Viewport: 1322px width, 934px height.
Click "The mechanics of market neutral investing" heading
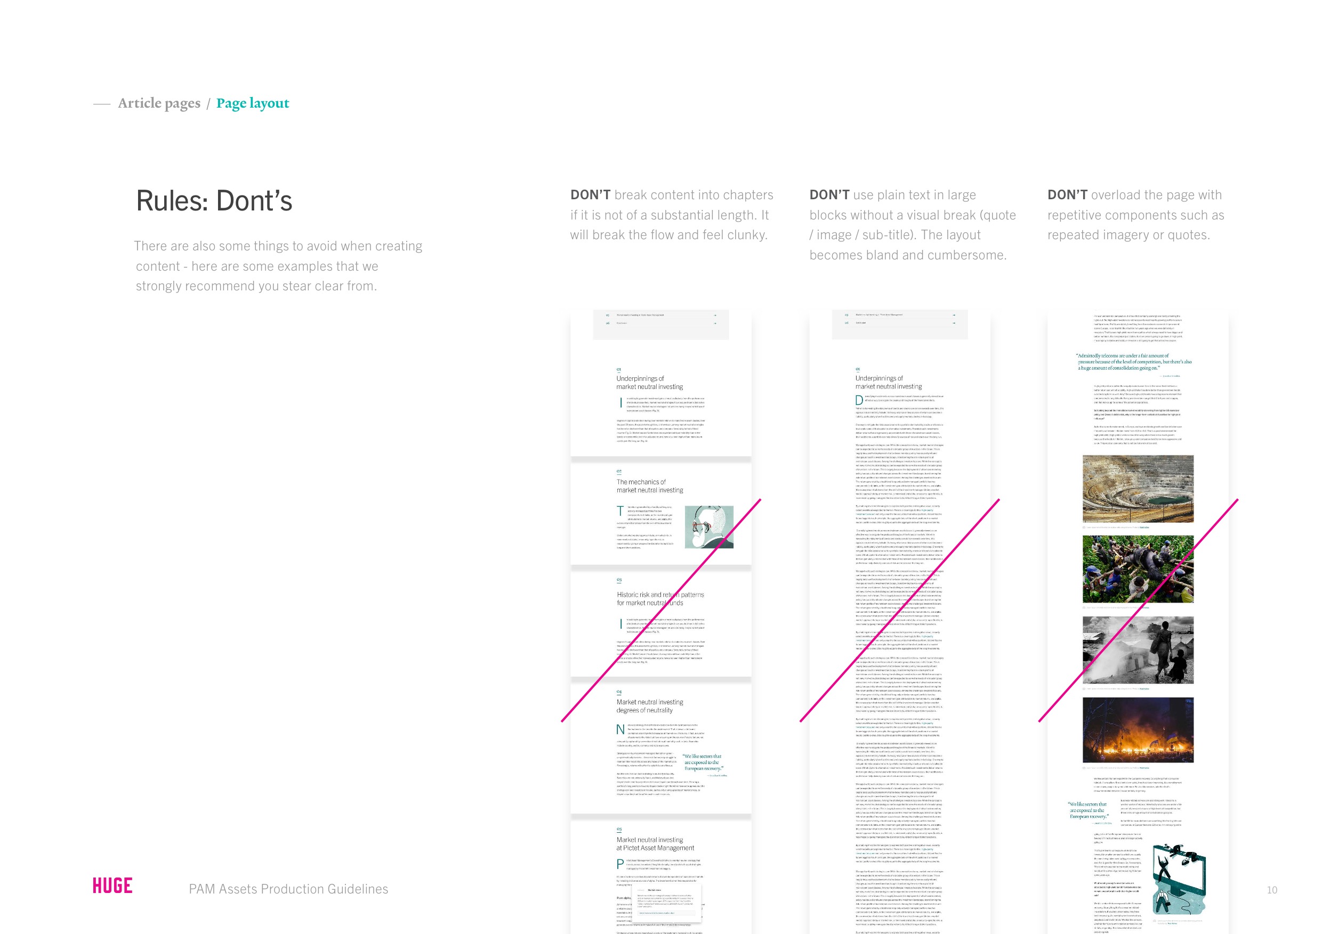[x=649, y=486]
